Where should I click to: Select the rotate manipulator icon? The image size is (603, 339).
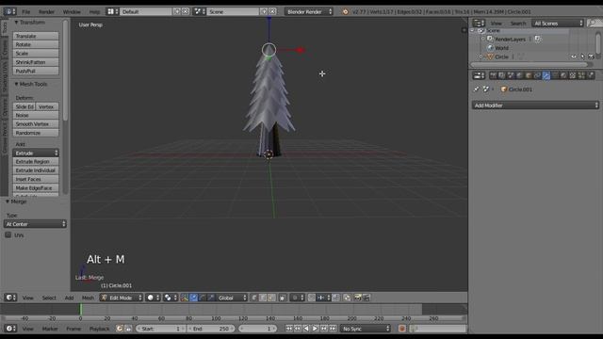(203, 298)
